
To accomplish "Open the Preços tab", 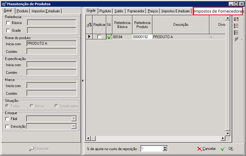I will [153, 11].
